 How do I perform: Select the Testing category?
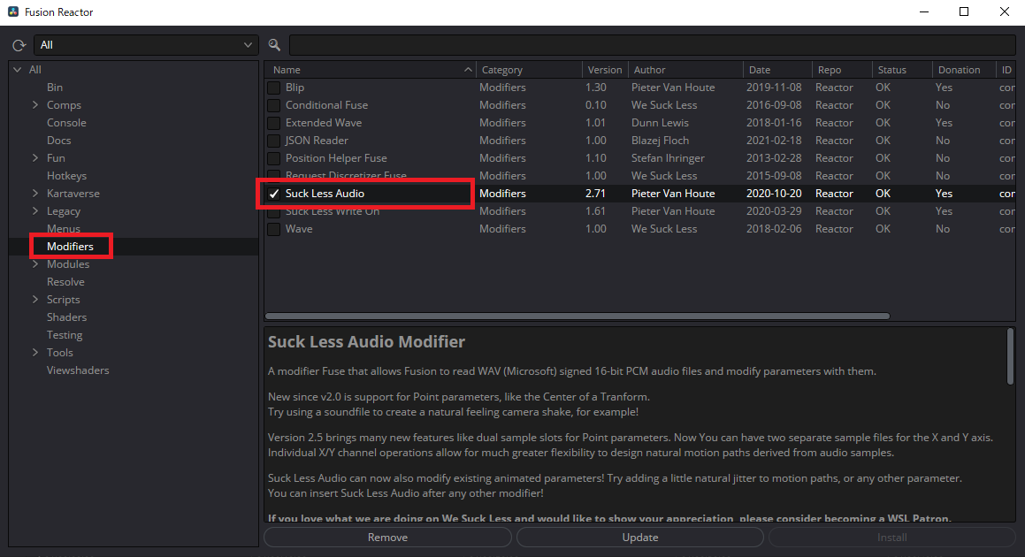65,335
